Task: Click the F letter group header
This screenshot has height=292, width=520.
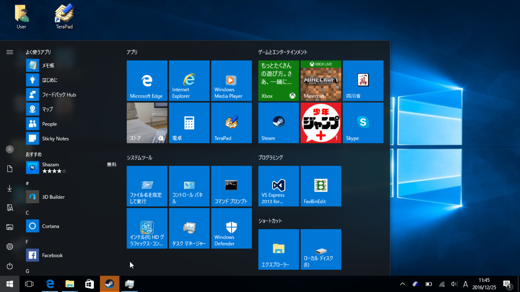Action: [x=27, y=242]
